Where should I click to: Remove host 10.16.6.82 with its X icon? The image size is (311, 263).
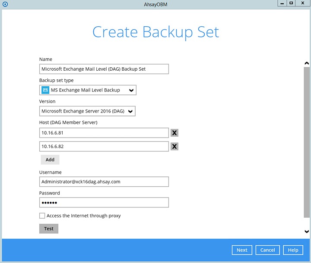tap(175, 147)
